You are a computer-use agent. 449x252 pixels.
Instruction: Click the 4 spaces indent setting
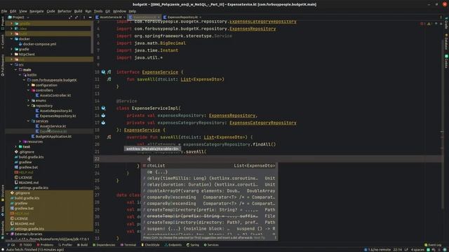[417, 250]
